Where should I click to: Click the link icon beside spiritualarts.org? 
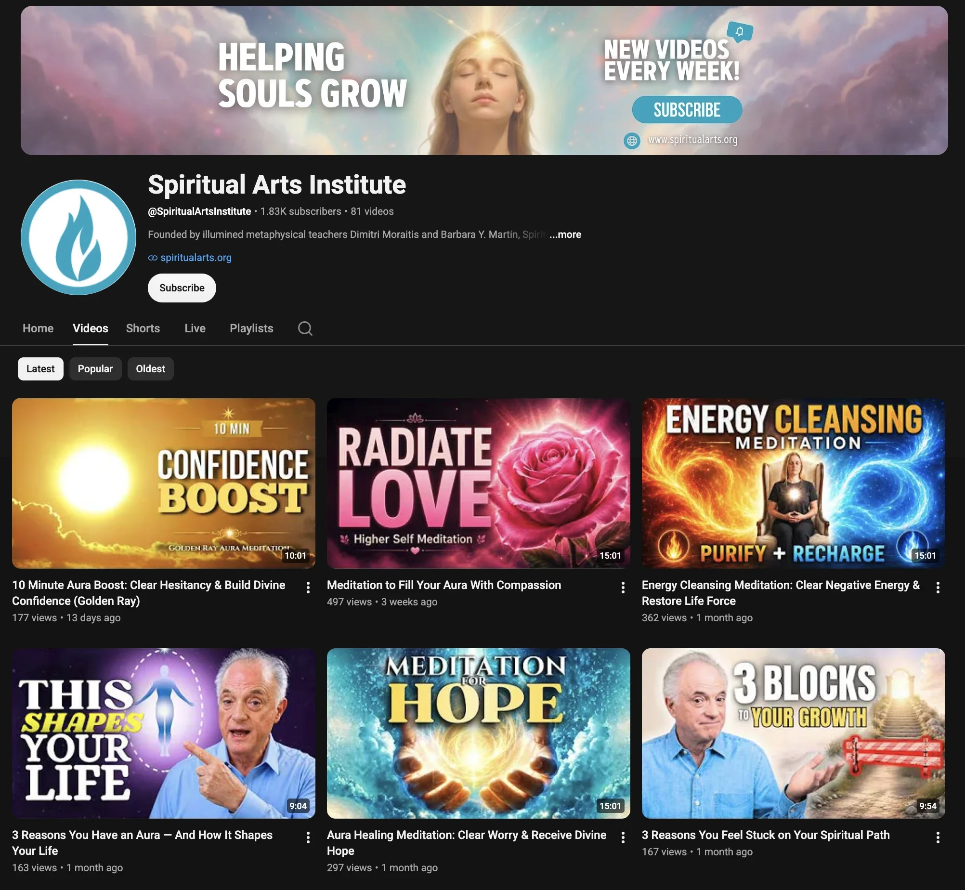tap(153, 258)
